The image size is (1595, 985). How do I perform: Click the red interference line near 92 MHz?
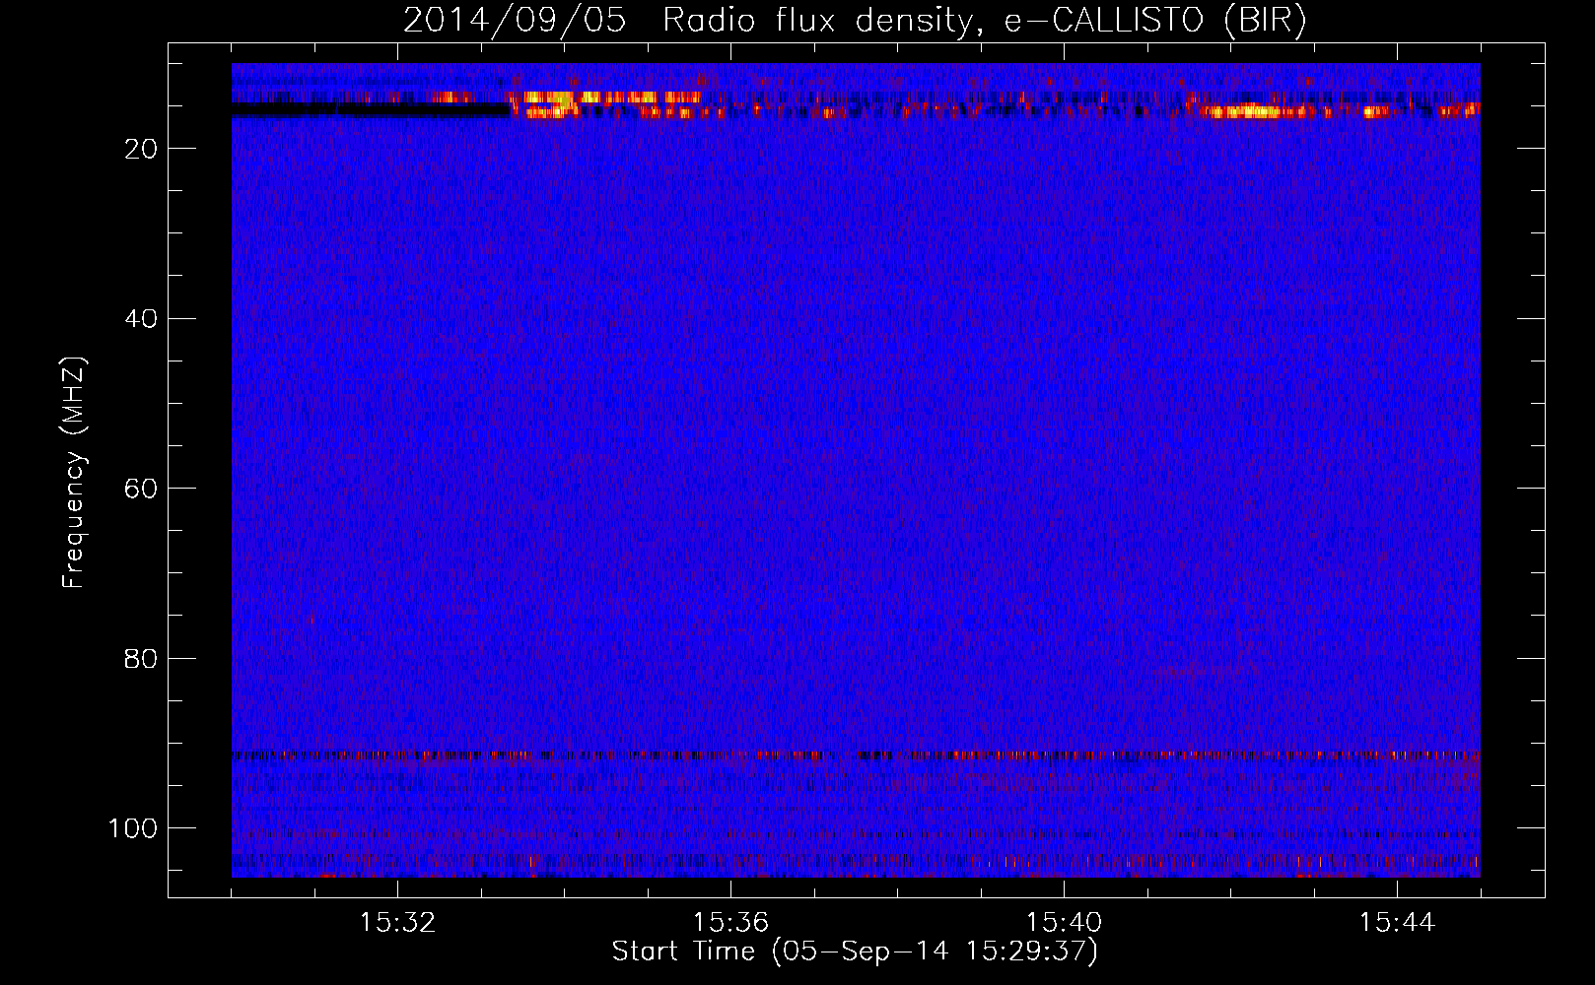(856, 755)
